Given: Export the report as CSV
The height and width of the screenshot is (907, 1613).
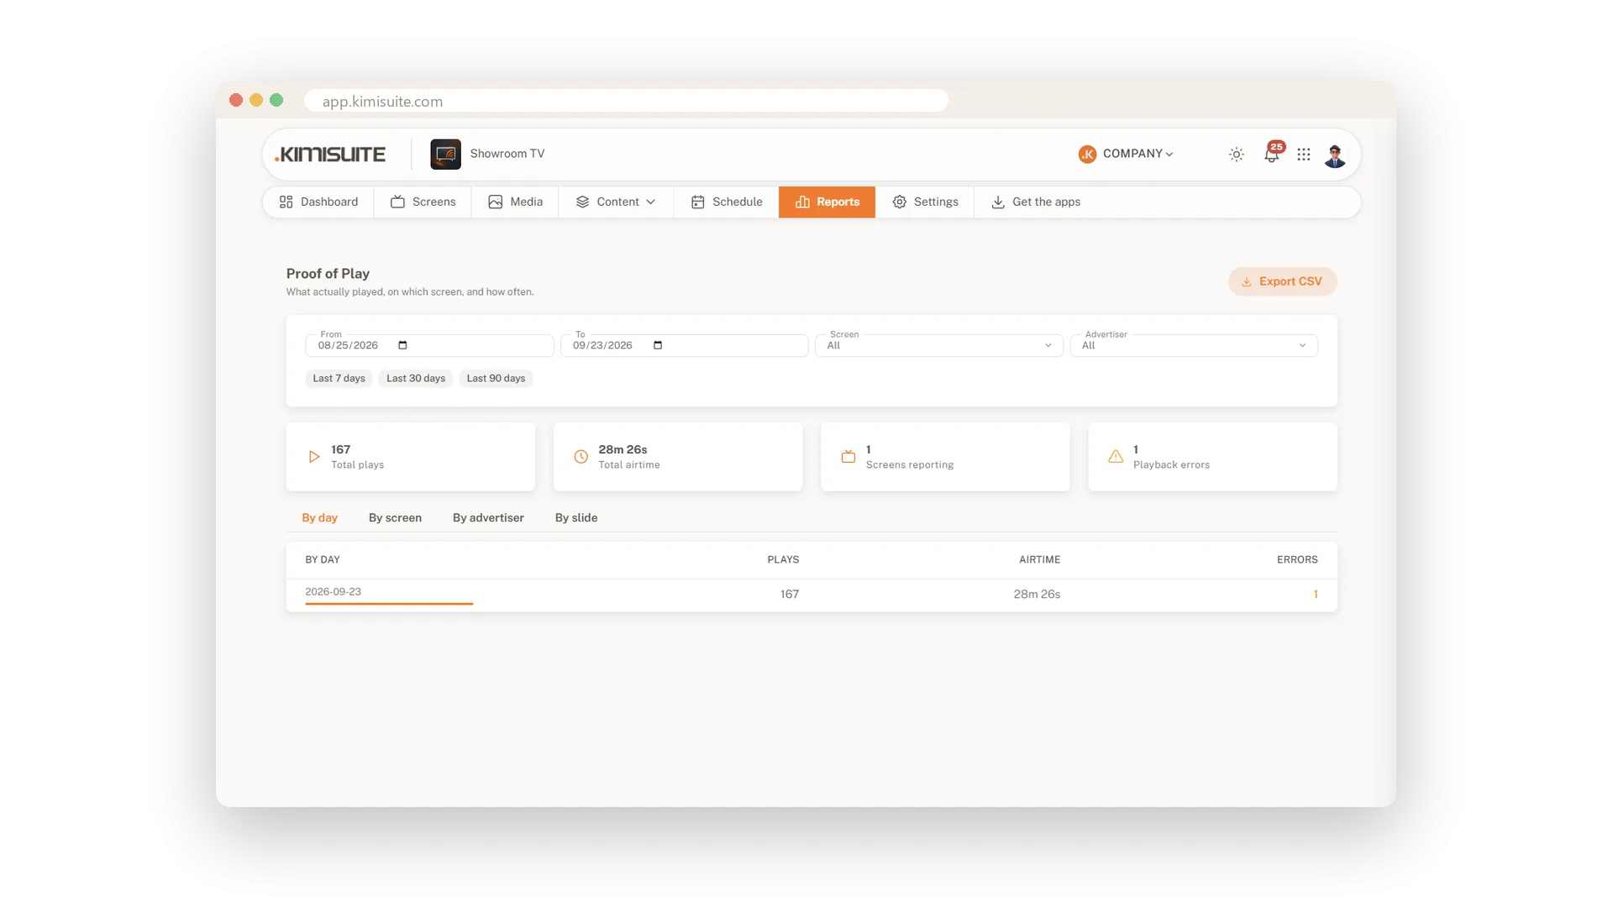Looking at the screenshot, I should (1282, 282).
